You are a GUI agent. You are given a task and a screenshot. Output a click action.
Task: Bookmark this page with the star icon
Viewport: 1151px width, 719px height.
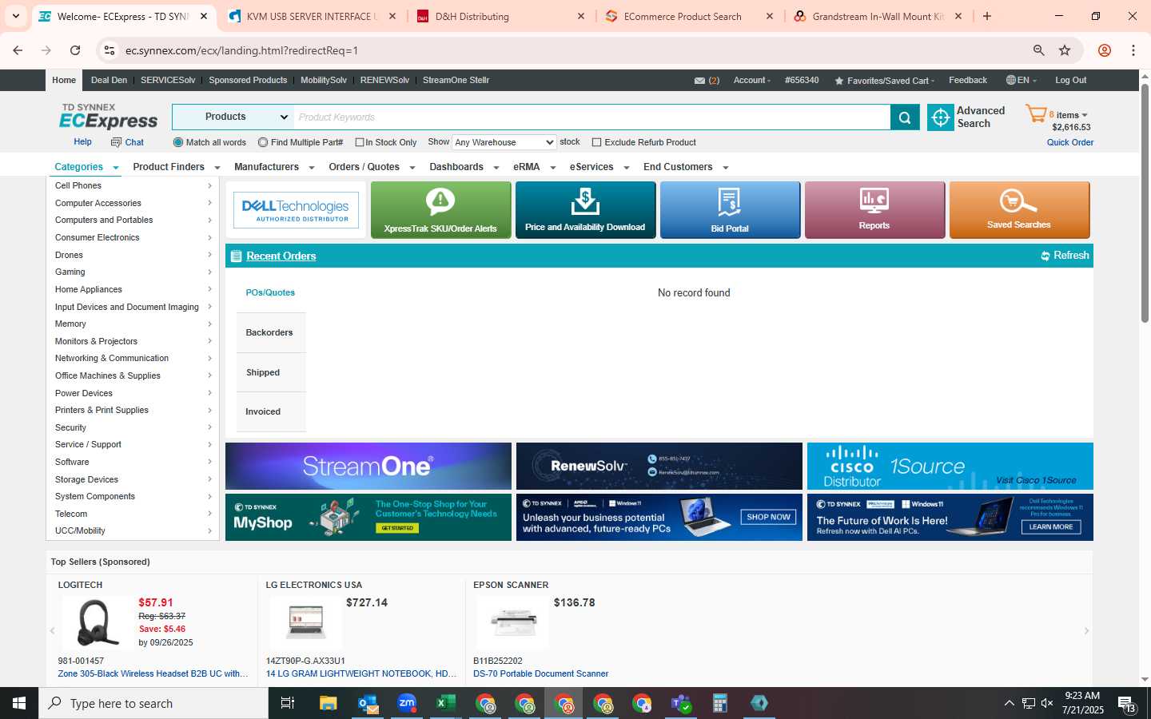(1065, 50)
